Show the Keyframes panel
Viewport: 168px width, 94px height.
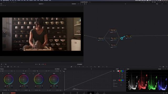(x=160, y=67)
